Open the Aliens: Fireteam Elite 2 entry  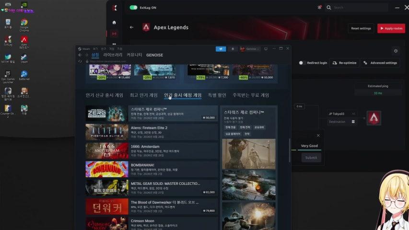tap(152, 132)
